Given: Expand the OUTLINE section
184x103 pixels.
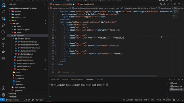Looking at the screenshot, I should (13, 94).
